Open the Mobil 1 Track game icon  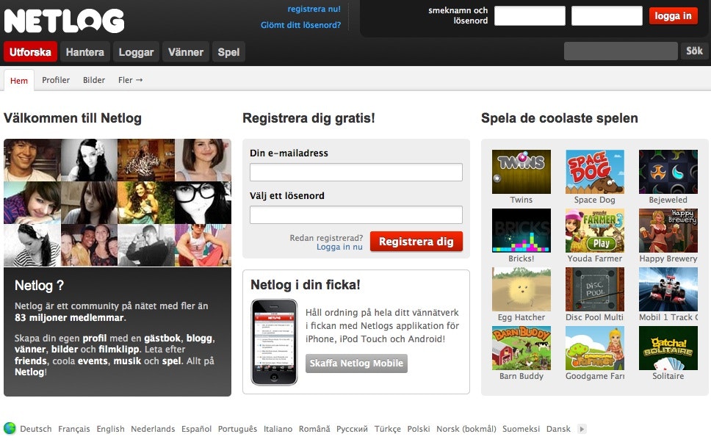(x=668, y=289)
